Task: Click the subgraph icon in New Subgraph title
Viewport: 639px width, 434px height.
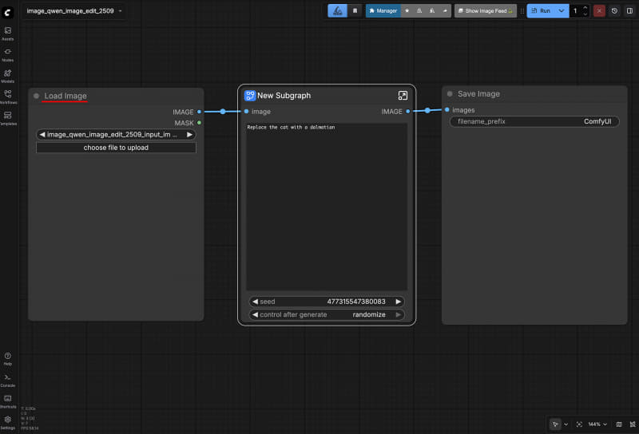Action: tap(249, 96)
